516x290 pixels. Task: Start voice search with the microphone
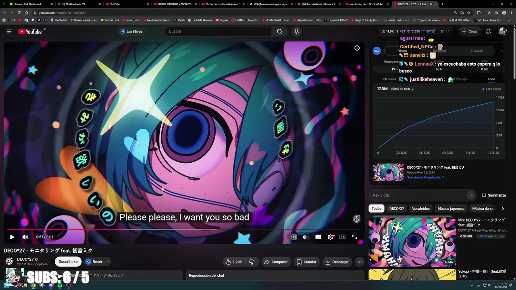(297, 31)
